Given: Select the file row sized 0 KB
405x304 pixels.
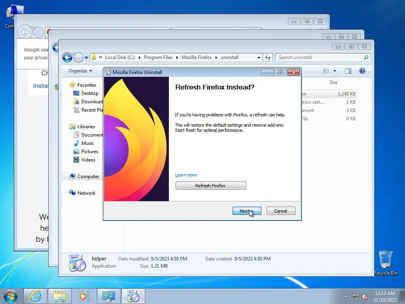Looking at the screenshot, I should click(329, 119).
